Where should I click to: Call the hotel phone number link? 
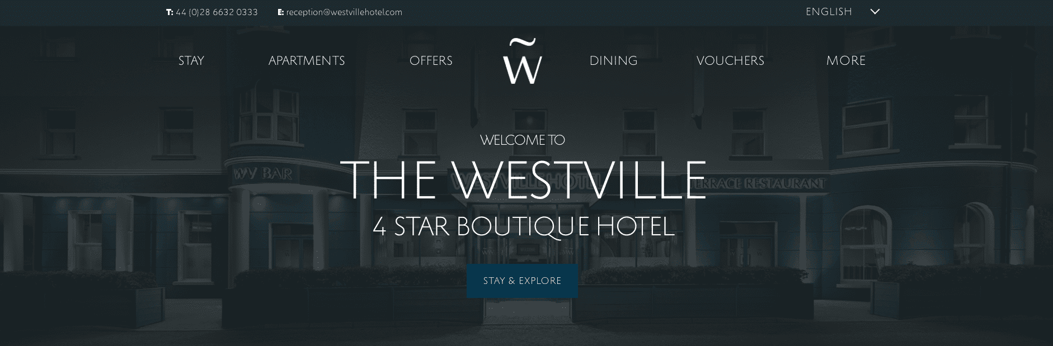pyautogui.click(x=217, y=12)
